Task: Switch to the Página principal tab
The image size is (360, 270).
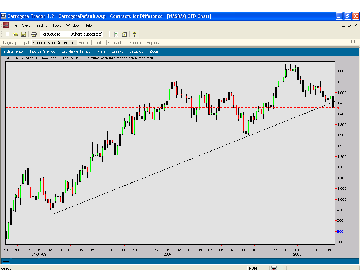Action: click(x=16, y=43)
